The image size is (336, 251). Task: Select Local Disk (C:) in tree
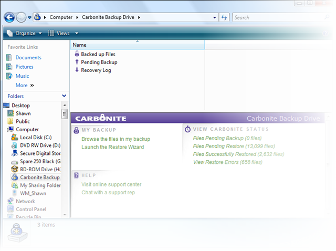pyautogui.click(x=36, y=138)
